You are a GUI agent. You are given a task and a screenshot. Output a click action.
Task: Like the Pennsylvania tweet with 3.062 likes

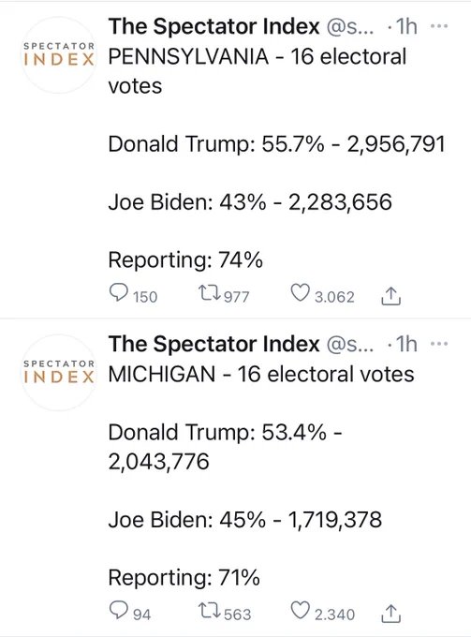click(300, 292)
